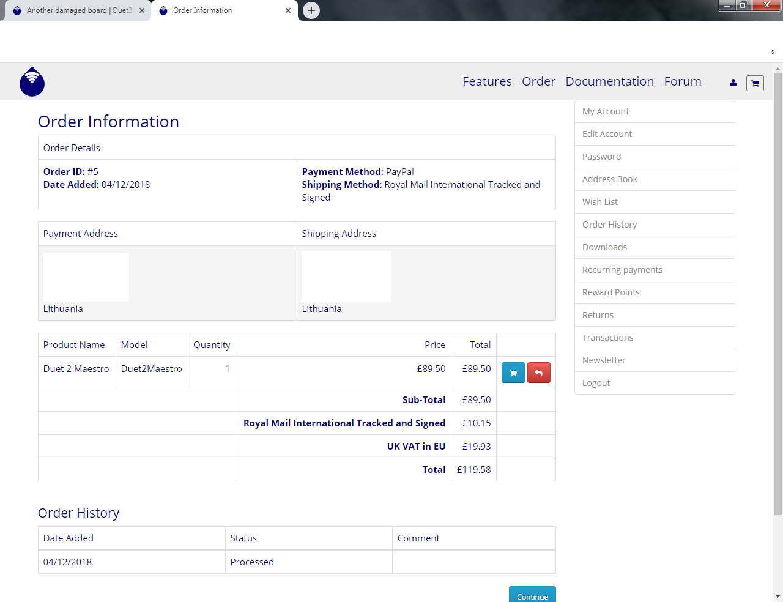Image resolution: width=783 pixels, height=602 pixels.
Task: Select the 'Duet 2 Maestro' product name
Action: [76, 369]
